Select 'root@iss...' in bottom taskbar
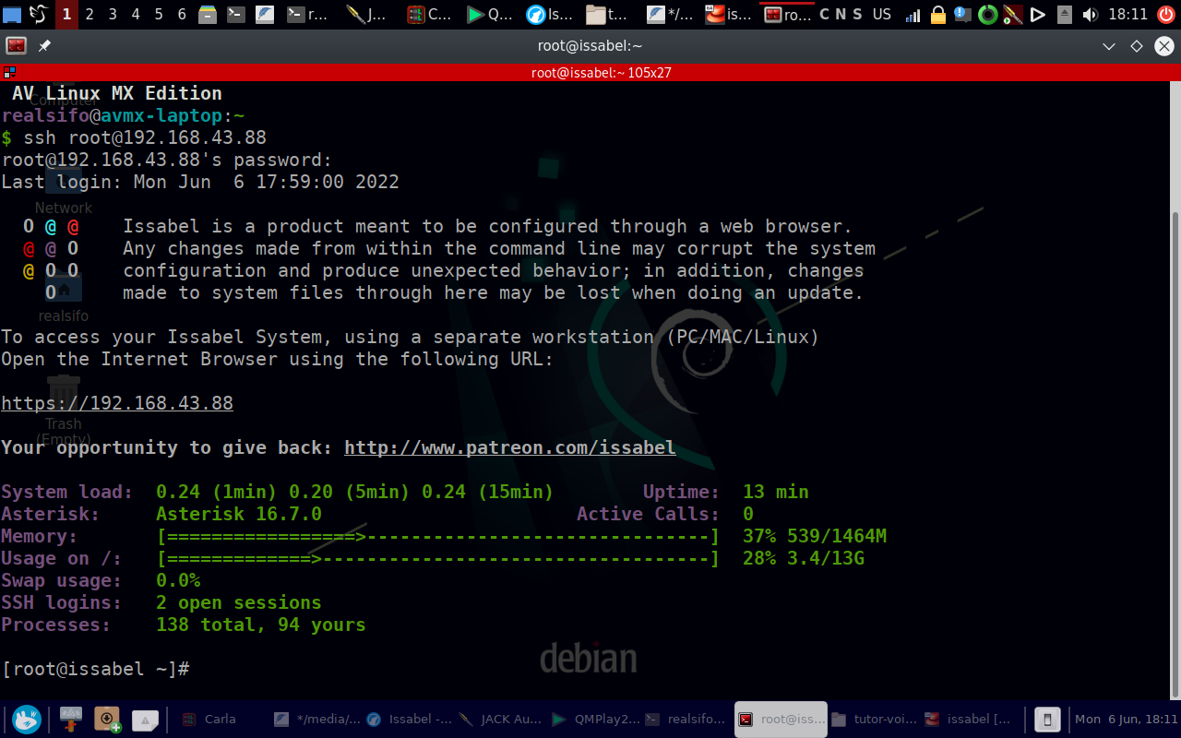Viewport: 1181px width, 738px height. (x=781, y=719)
